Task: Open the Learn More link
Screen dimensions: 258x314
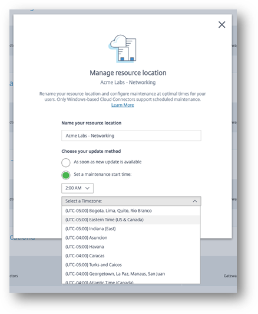Action: (123, 105)
